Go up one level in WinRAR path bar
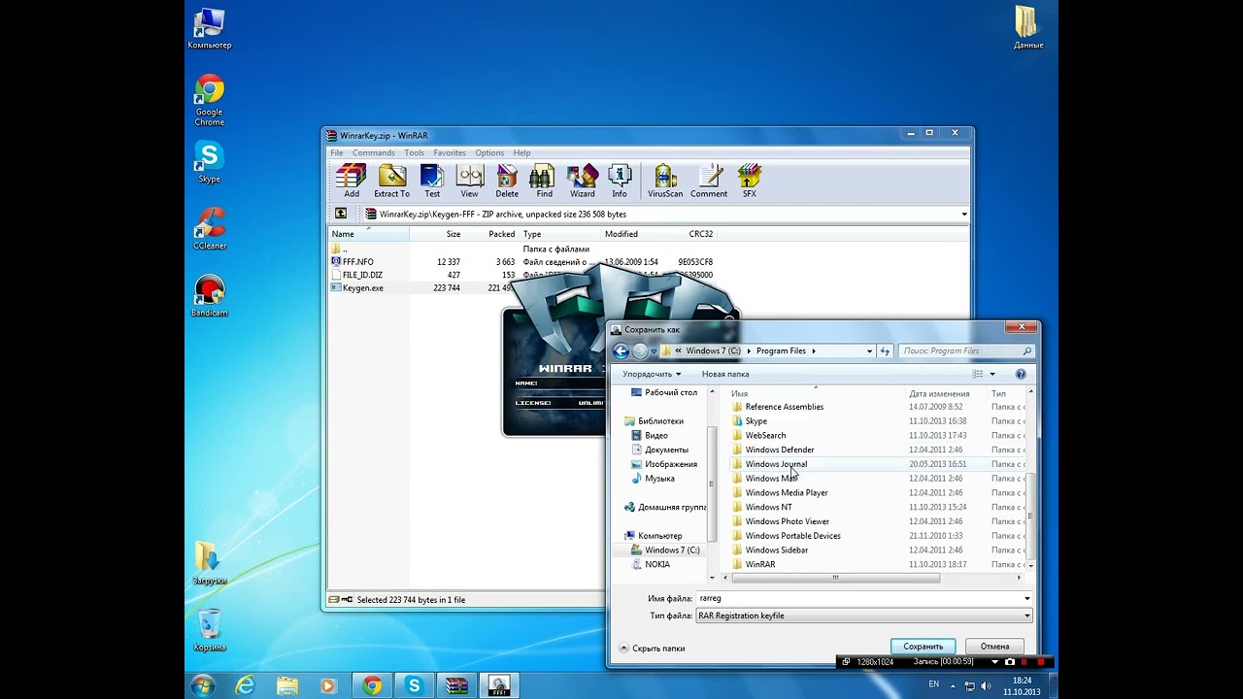The height and width of the screenshot is (699, 1243). click(x=341, y=214)
